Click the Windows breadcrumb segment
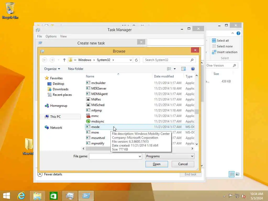 coord(85,60)
